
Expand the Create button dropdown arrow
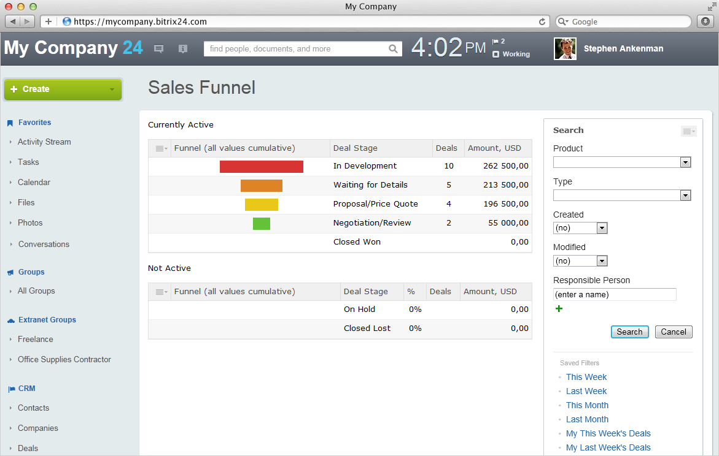(x=112, y=89)
